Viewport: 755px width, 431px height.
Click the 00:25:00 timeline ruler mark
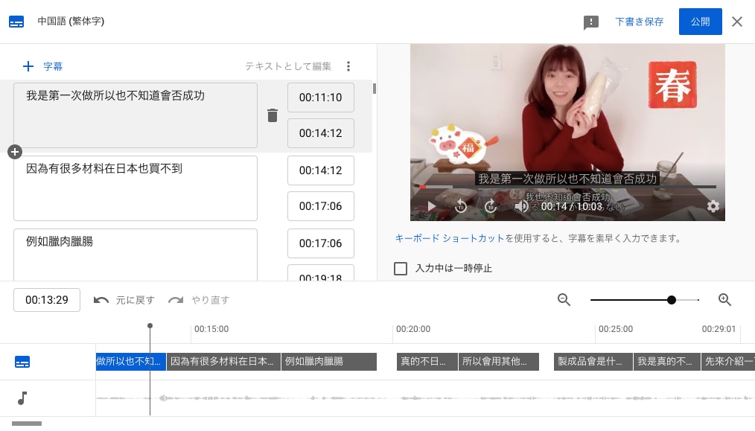coord(615,329)
